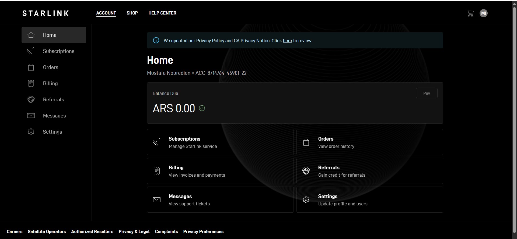This screenshot has width=517, height=239.
Task: Click the Orders card bag icon
Action: (306, 142)
